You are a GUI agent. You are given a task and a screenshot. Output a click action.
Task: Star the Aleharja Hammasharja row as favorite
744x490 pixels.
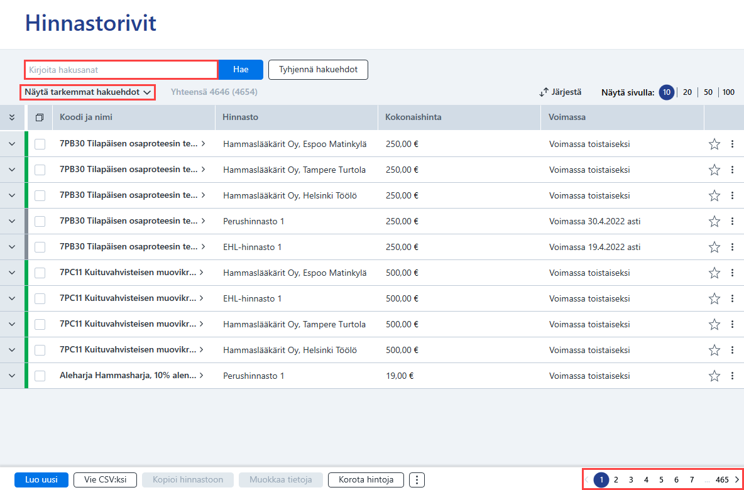[714, 376]
